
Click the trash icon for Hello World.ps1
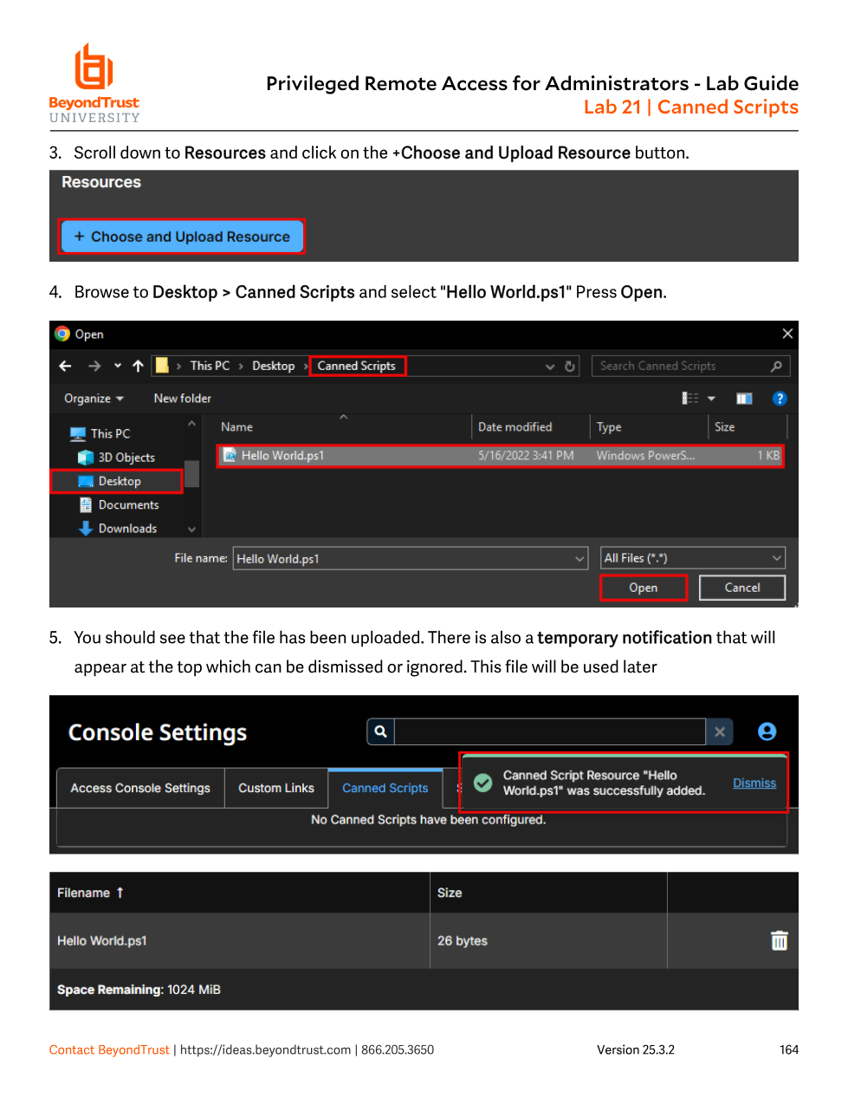(x=780, y=940)
